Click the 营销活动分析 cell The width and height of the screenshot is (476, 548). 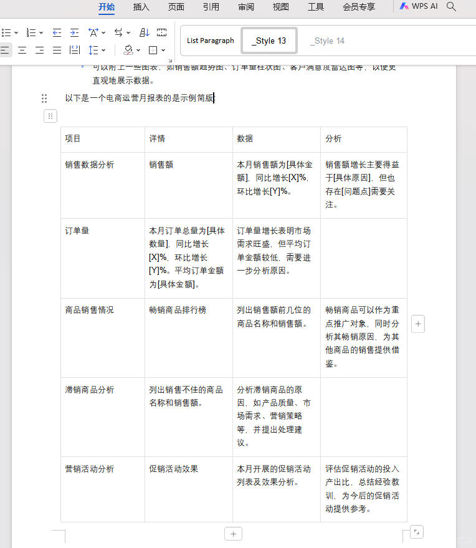103,489
